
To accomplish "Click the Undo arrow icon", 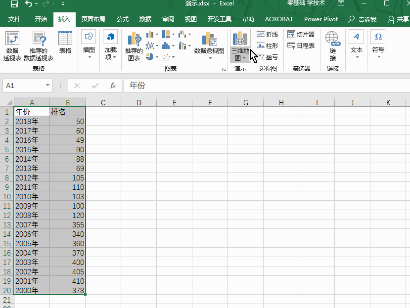I will [29, 3].
